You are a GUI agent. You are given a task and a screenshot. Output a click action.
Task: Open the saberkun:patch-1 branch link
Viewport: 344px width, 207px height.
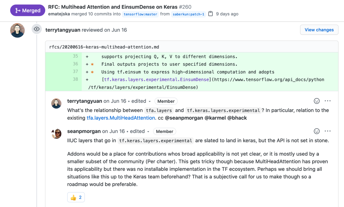click(x=189, y=14)
